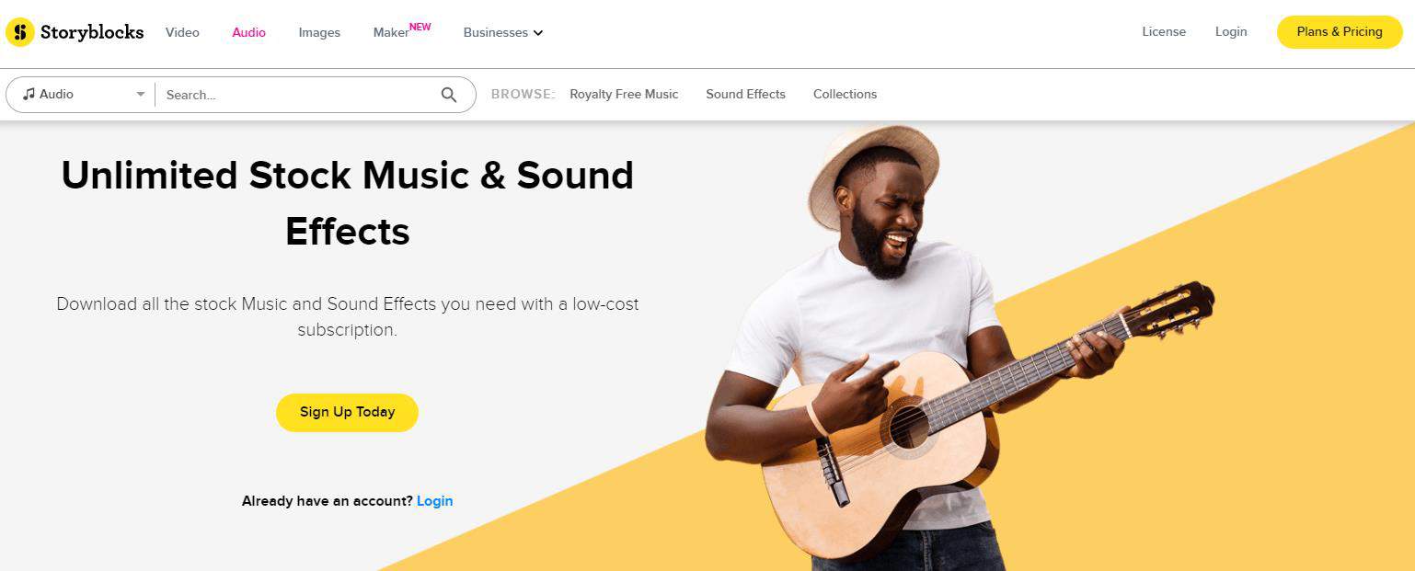The image size is (1415, 571).
Task: Click the Sign Up Today button
Action: pos(347,412)
